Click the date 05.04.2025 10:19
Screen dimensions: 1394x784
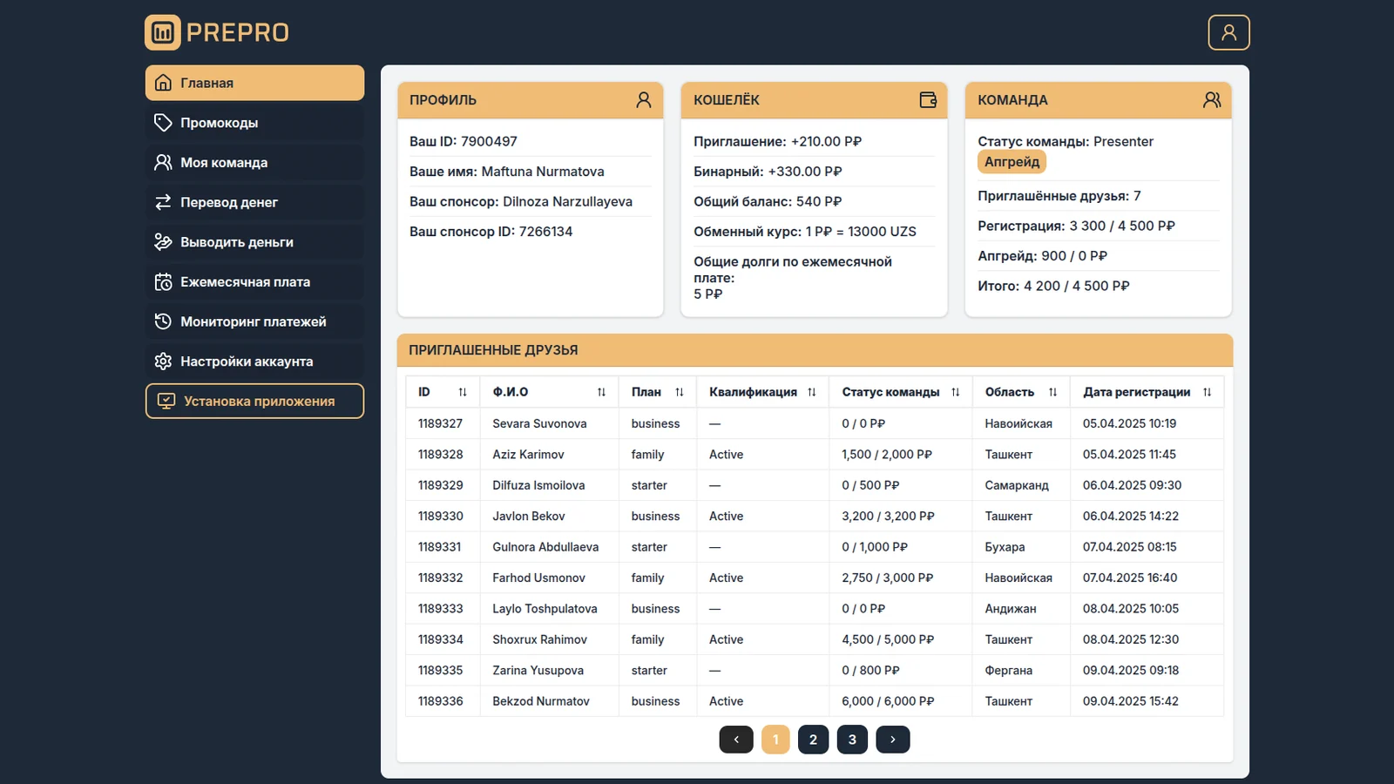click(x=1129, y=423)
